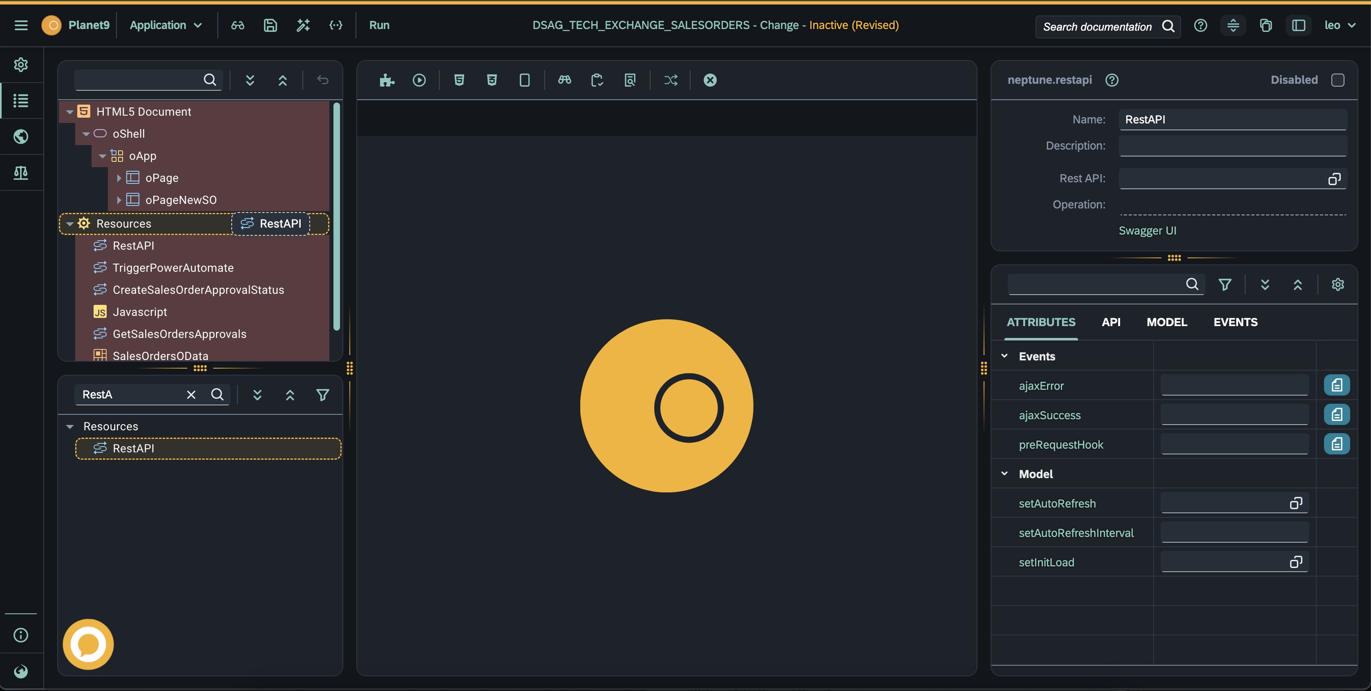
Task: Open ajaxSuccess event script editor icon
Action: [1336, 415]
